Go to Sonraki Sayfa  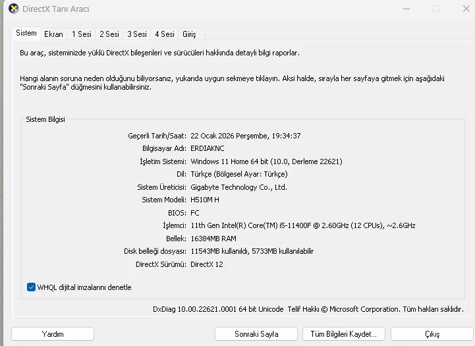tap(256, 334)
